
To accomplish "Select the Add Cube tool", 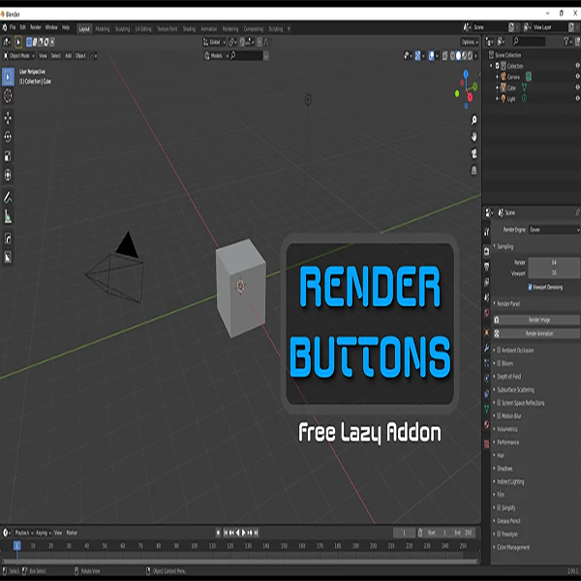I will (8, 238).
